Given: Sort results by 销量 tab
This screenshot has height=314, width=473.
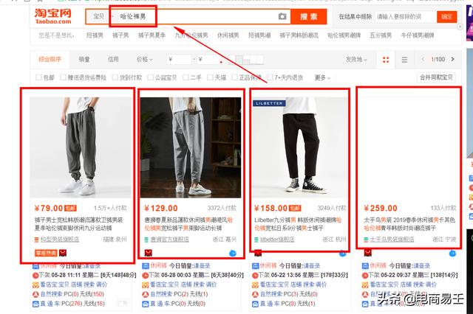Looking at the screenshot, I should tap(84, 60).
